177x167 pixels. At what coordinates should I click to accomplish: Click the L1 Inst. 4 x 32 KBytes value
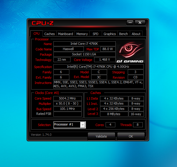tap(114, 104)
